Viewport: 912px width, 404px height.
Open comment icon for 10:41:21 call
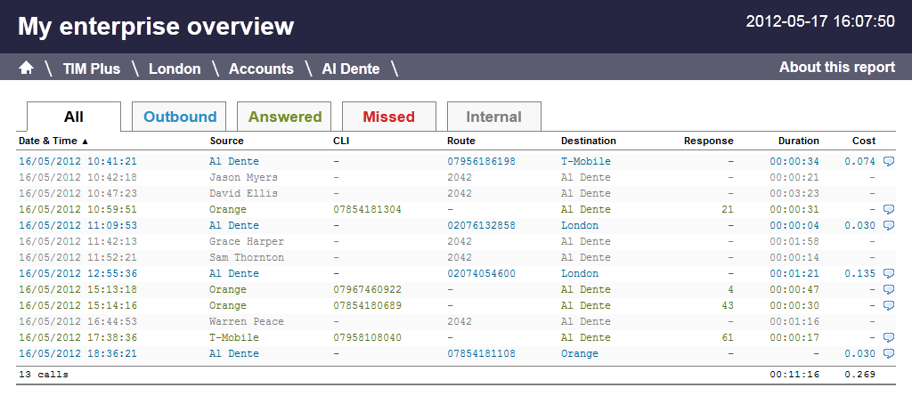tap(888, 162)
